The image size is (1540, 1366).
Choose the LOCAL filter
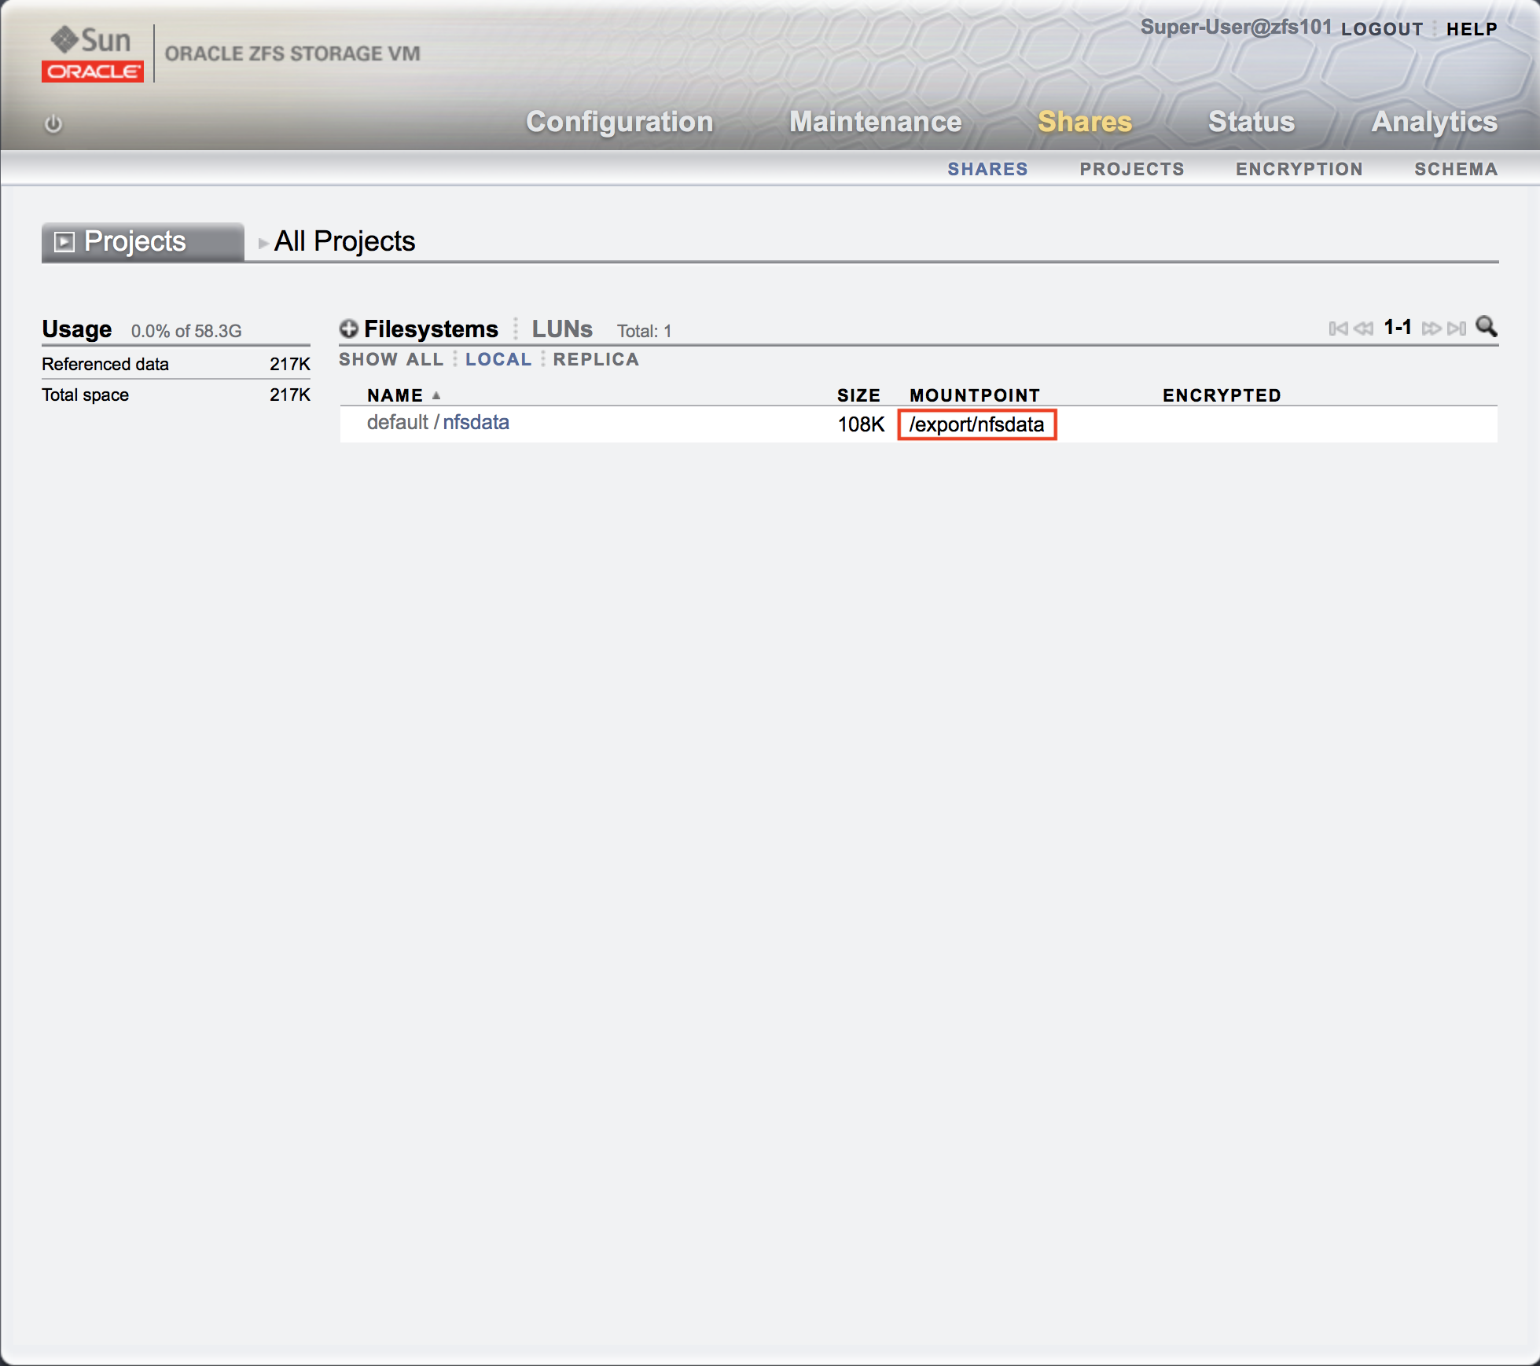pyautogui.click(x=498, y=359)
